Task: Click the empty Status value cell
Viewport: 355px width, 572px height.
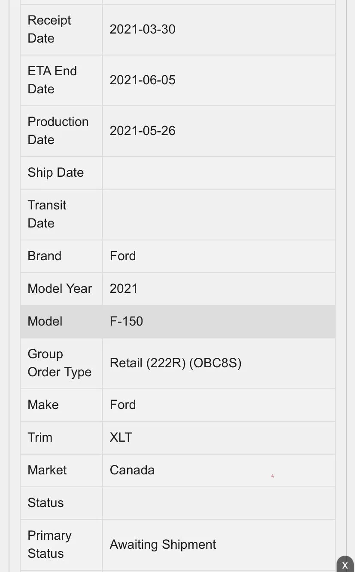Action: [x=218, y=503]
